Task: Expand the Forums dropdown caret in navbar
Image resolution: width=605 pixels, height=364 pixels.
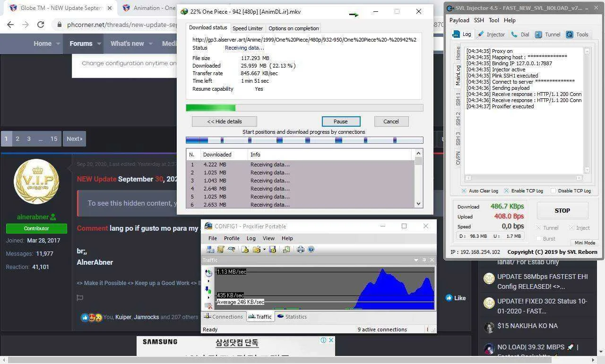Action: 99,43
